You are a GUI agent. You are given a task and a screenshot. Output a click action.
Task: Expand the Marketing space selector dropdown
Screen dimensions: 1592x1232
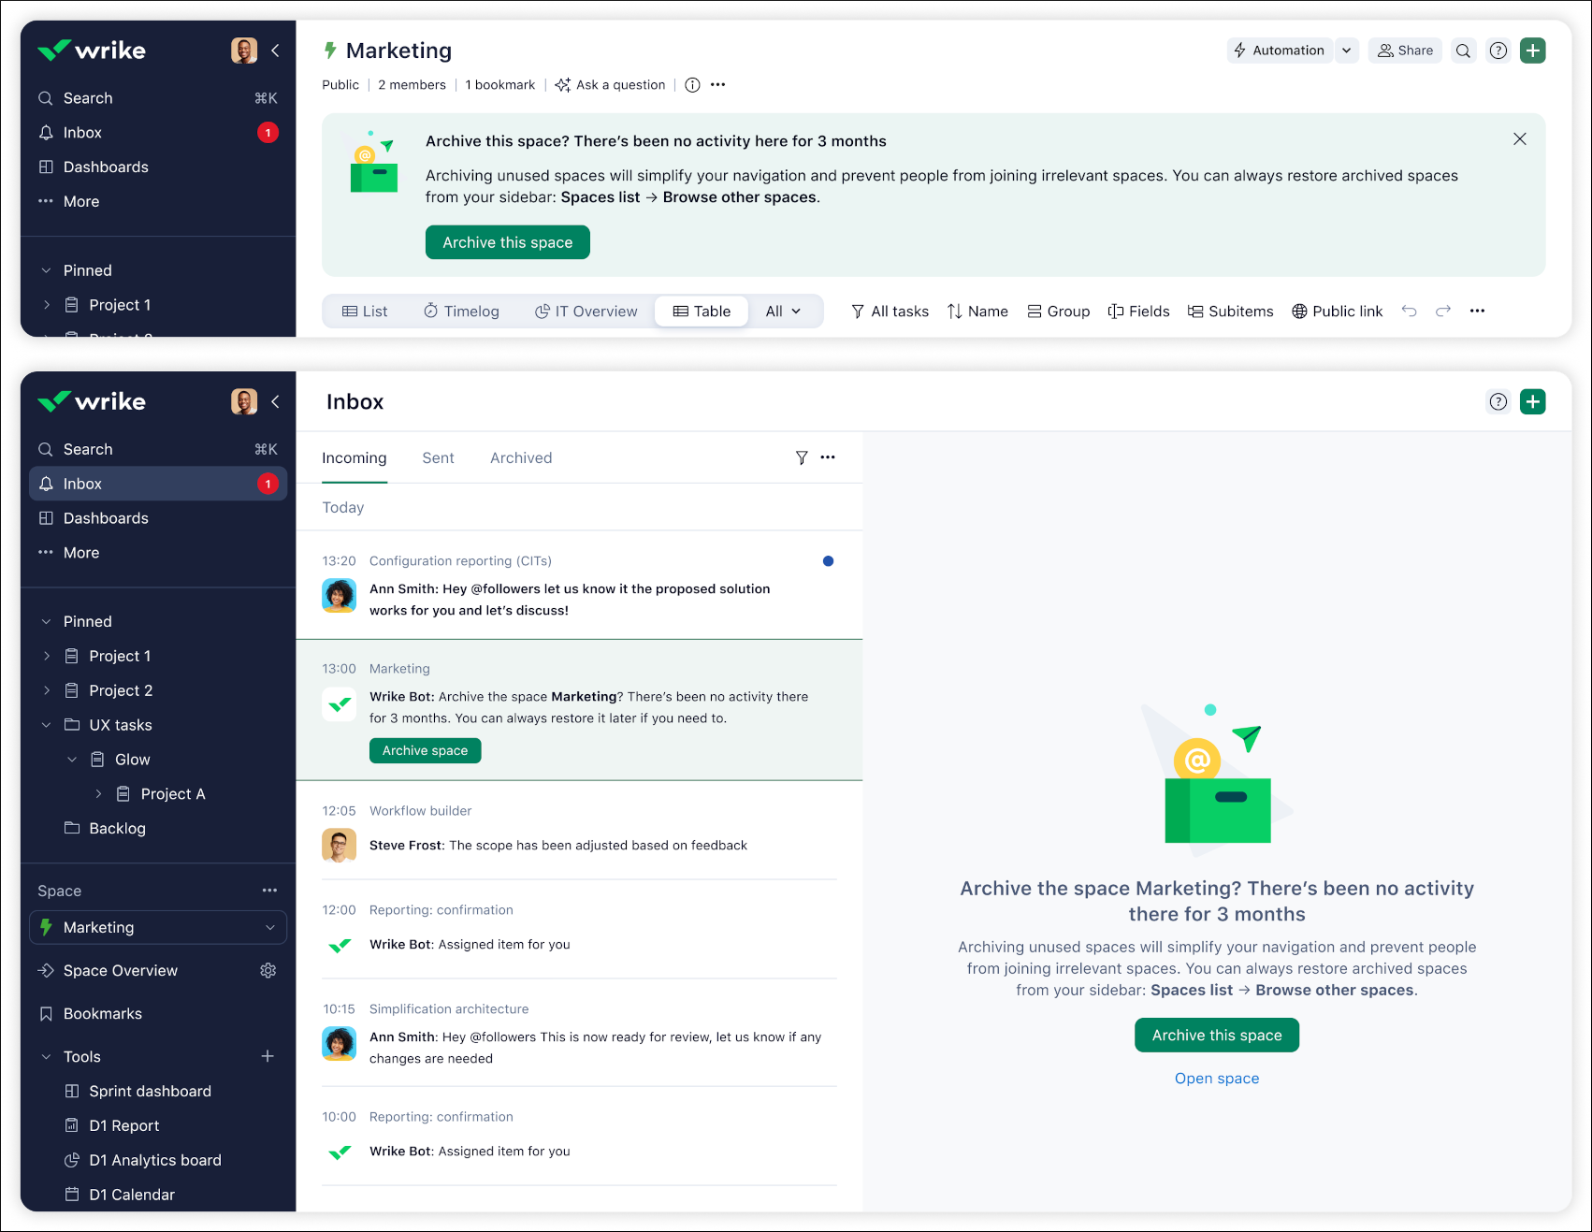(270, 928)
